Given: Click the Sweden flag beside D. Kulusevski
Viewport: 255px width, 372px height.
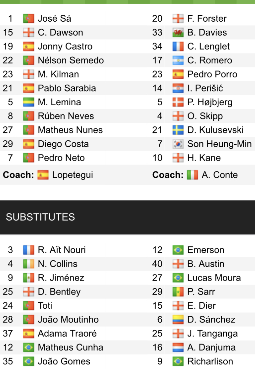Looking at the screenshot, I should (x=178, y=130).
